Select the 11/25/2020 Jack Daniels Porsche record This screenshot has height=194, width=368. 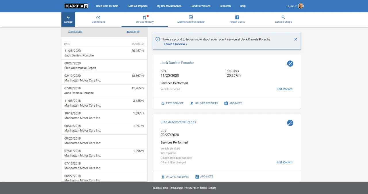tap(104, 53)
